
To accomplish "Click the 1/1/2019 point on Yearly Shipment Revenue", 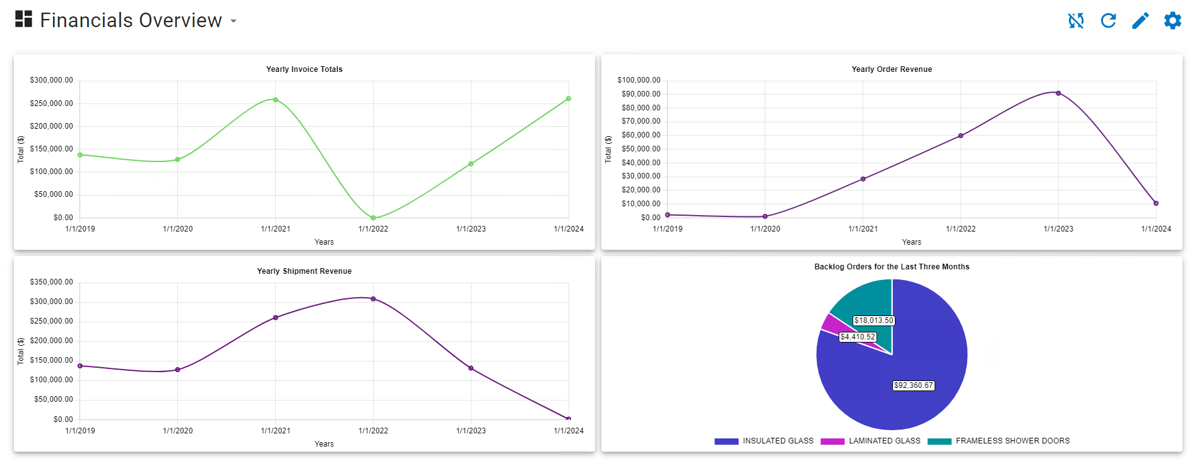I will click(x=80, y=366).
